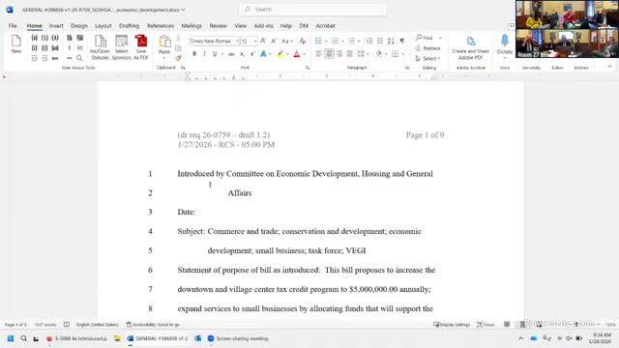This screenshot has height=348, width=619.
Task: Click Create and Share Adobe PDF
Action: [x=471, y=47]
